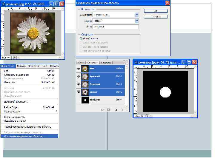Choose Отменить выделение menu entry

[x=30, y=75]
